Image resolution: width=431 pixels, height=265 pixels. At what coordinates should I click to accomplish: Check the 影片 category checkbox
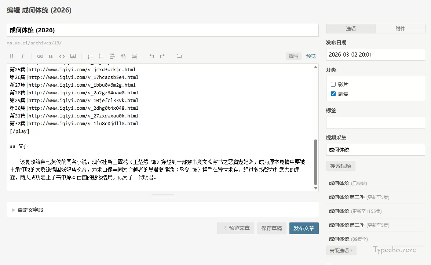coord(333,84)
